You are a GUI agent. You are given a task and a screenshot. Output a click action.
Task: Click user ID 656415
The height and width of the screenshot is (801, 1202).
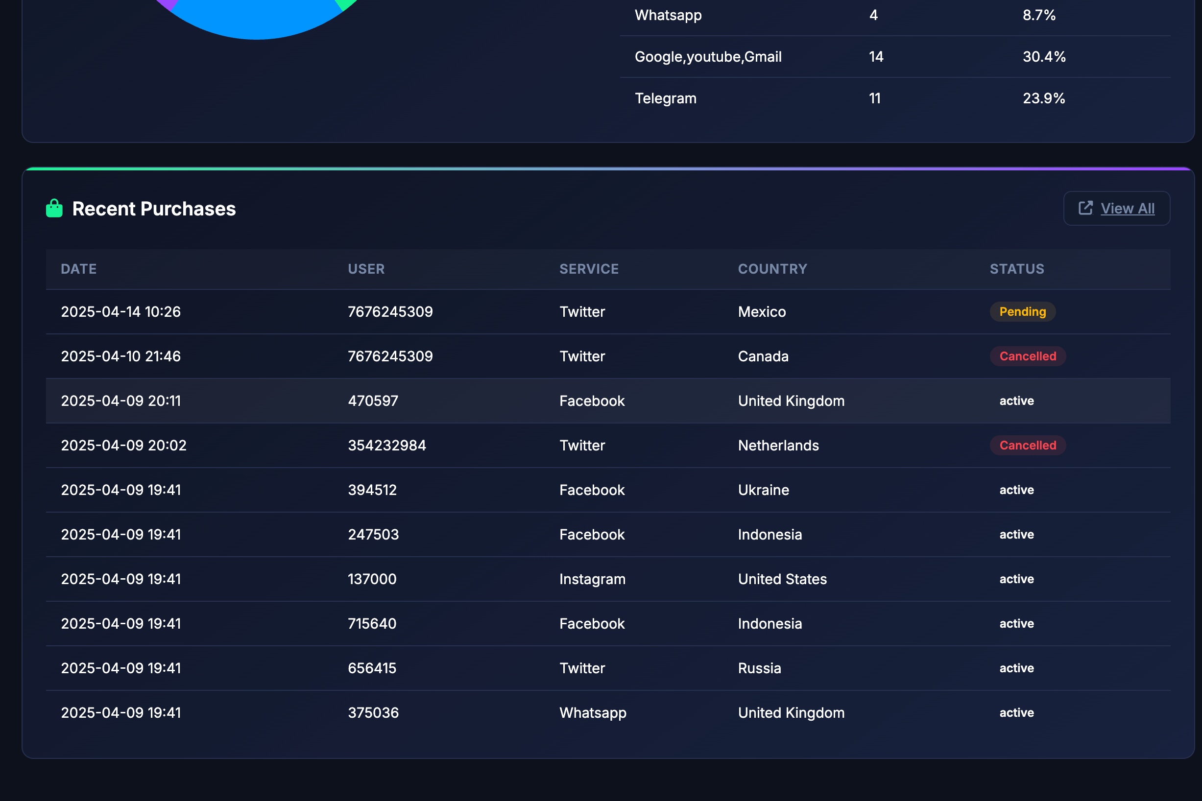(372, 668)
